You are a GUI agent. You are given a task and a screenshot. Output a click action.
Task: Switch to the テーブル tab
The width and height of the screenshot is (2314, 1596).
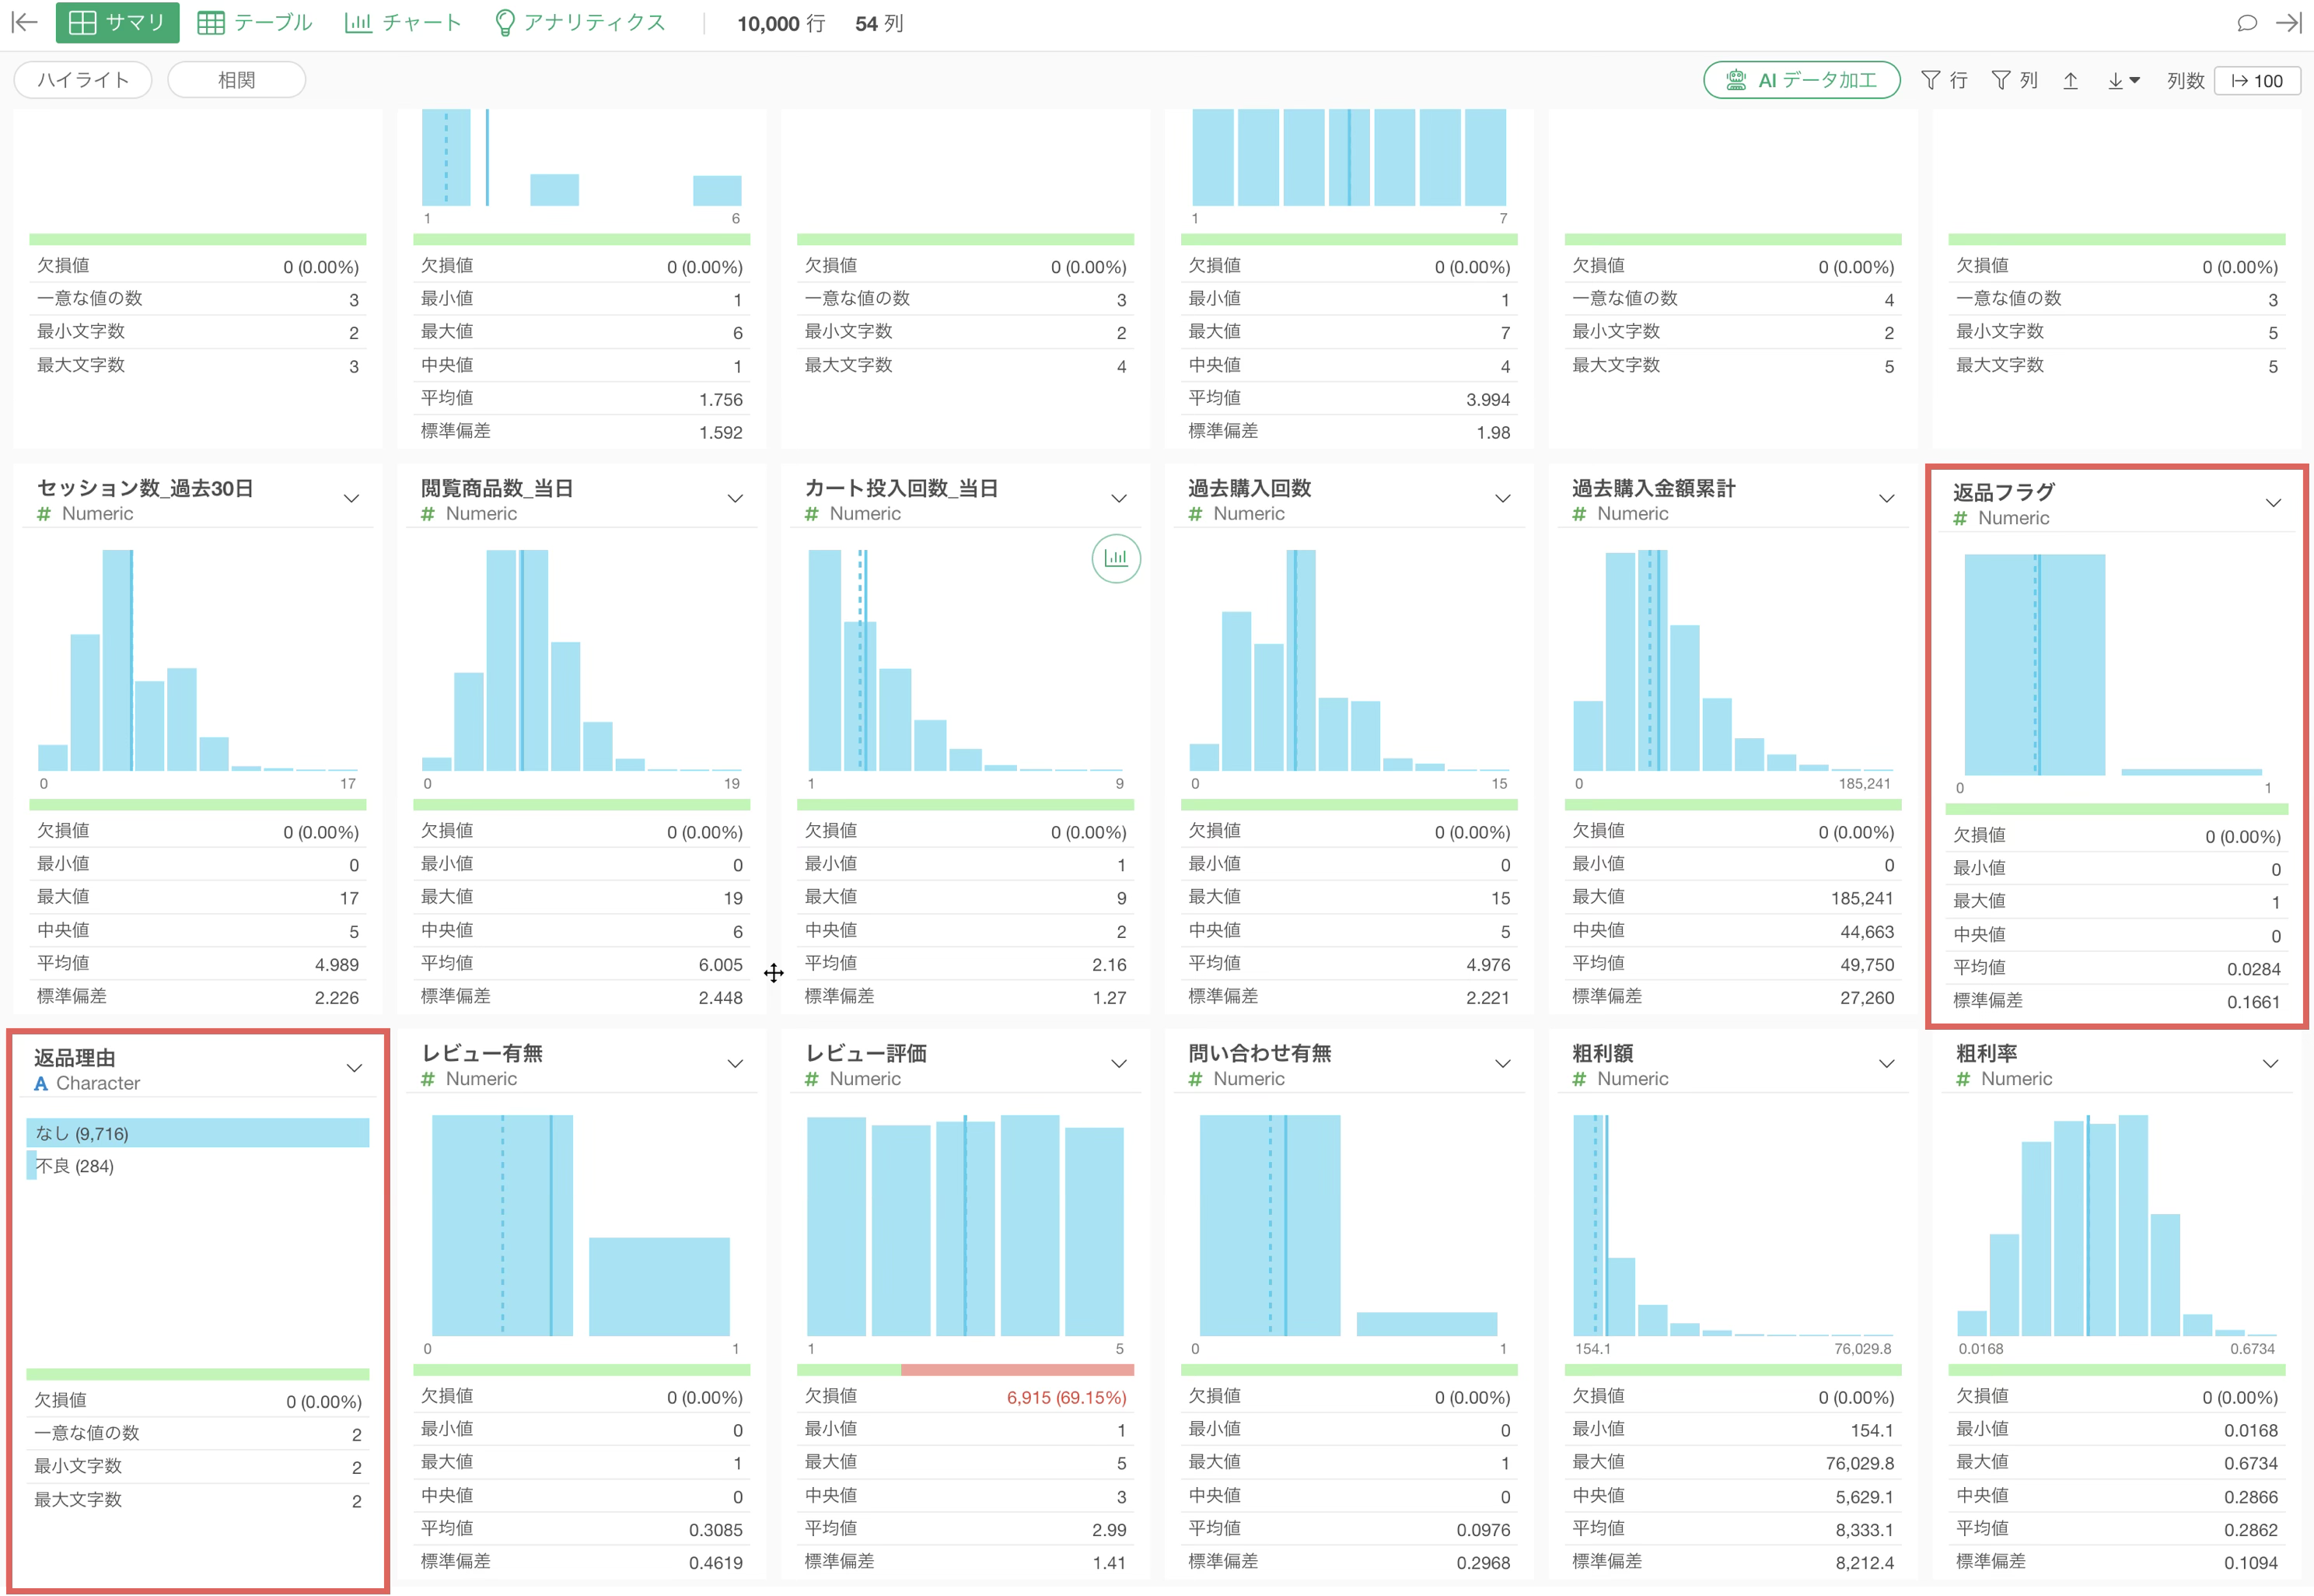(x=255, y=22)
